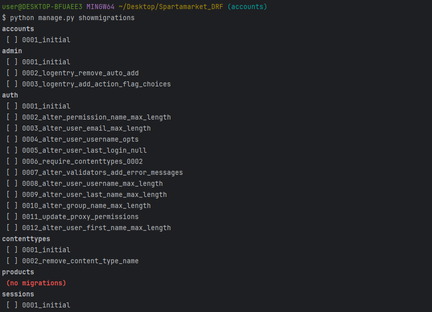Click '0009_alter_user_last_name_max_length' migration line
This screenshot has height=312, width=432.
pos(95,195)
